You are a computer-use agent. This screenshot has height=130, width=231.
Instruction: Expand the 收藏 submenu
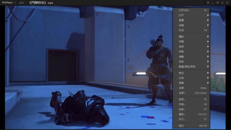(x=191, y=25)
